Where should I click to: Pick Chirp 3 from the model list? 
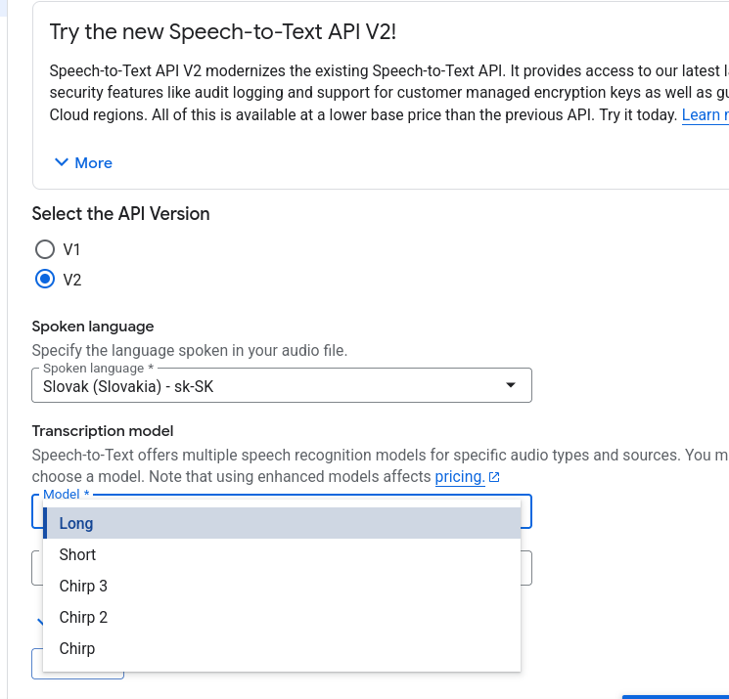pos(83,586)
